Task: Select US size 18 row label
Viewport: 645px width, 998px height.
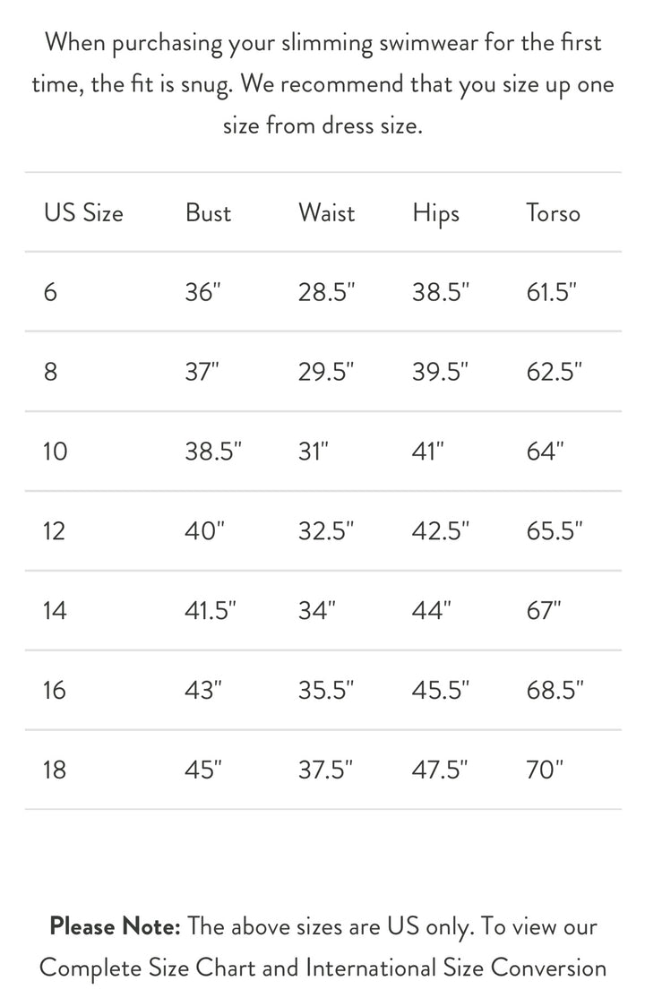Action: [x=55, y=770]
